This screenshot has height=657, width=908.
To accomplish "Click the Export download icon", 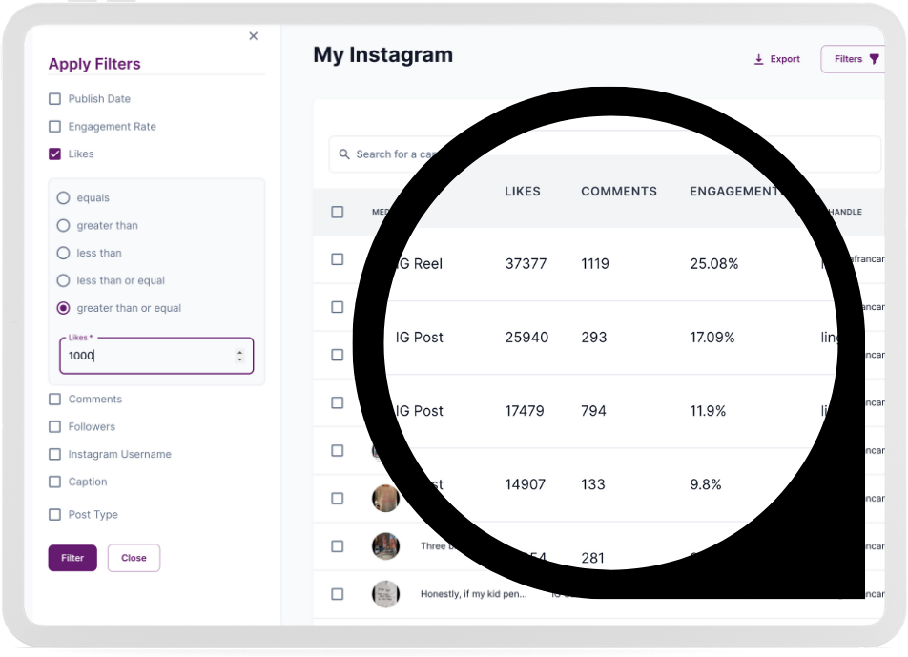I will point(759,59).
